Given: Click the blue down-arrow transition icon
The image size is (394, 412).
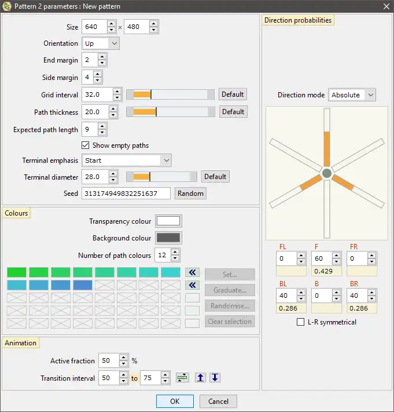Looking at the screenshot, I should click(x=215, y=378).
